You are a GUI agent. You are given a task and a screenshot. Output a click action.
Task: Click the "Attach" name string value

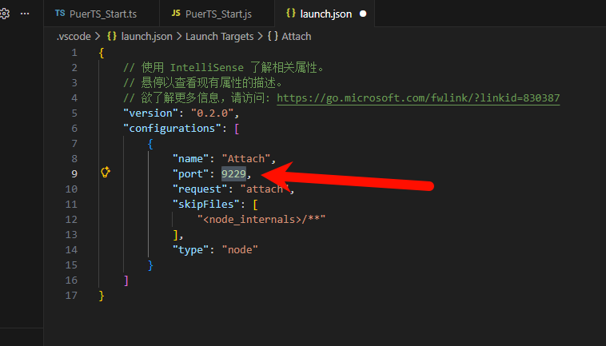pyautogui.click(x=248, y=158)
